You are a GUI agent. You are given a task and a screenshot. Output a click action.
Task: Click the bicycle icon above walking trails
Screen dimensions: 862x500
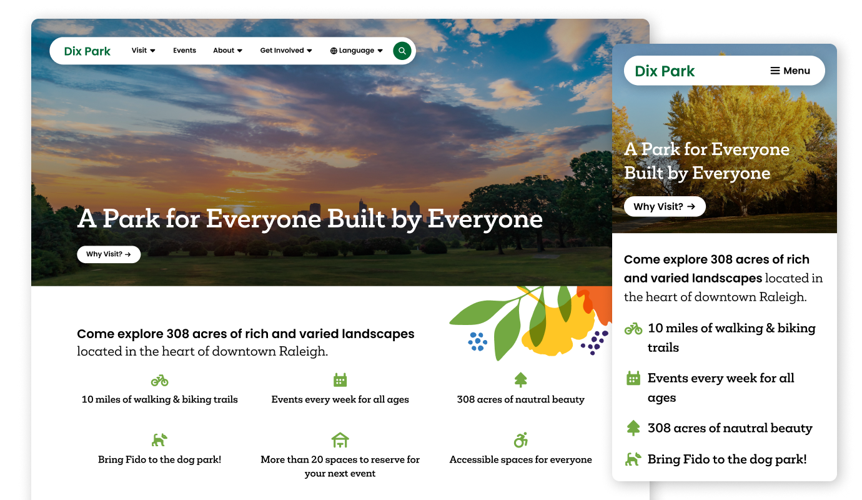click(160, 380)
